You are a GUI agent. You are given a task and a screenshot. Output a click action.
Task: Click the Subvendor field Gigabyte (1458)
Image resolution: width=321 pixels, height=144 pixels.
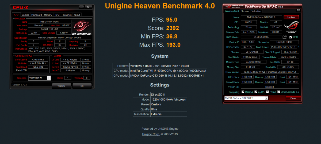(284, 42)
